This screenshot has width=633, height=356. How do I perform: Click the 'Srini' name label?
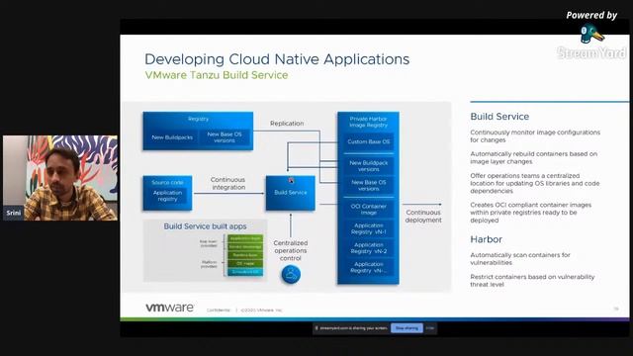click(13, 213)
